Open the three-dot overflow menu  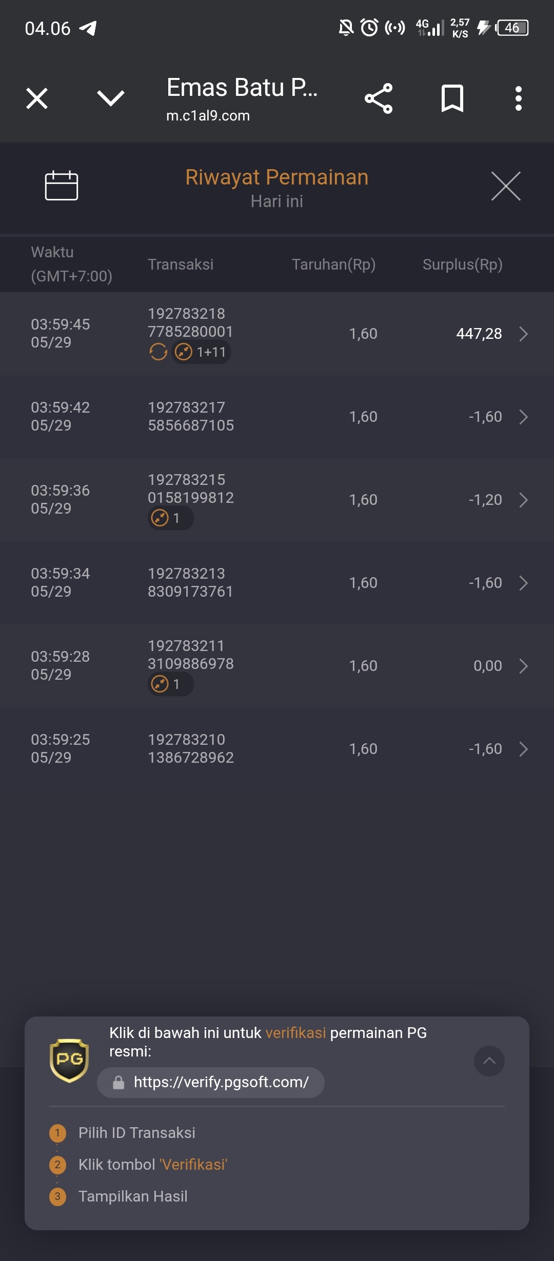[518, 98]
